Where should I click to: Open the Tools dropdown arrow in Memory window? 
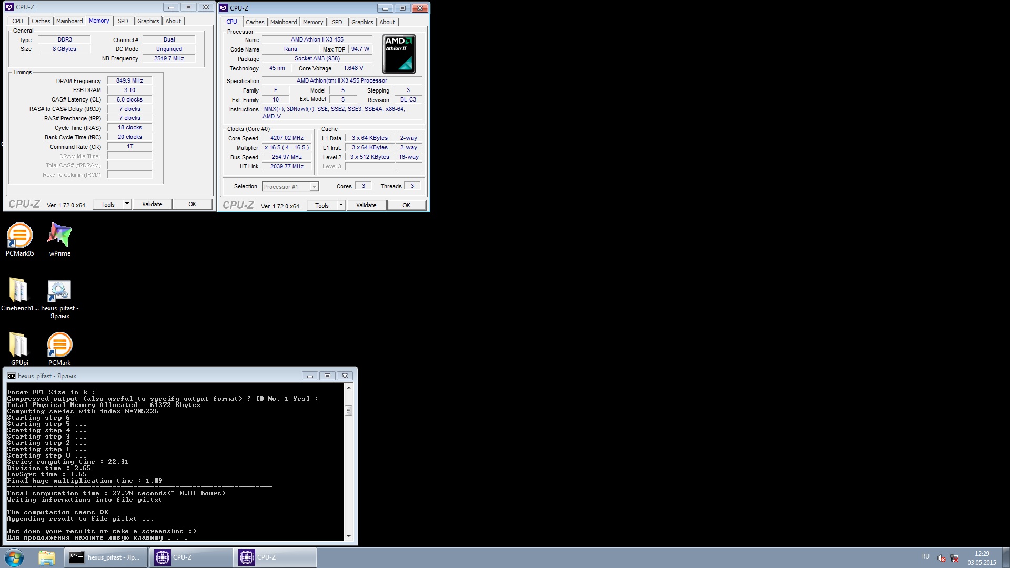(127, 204)
